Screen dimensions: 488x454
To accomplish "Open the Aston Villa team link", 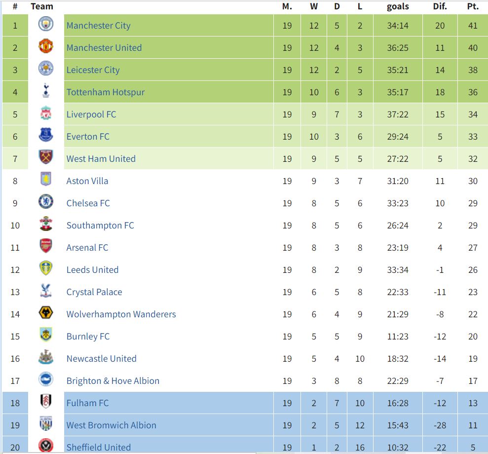I will click(87, 181).
